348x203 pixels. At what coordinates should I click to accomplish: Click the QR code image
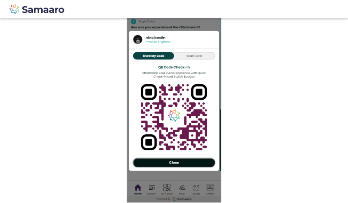pyautogui.click(x=174, y=117)
